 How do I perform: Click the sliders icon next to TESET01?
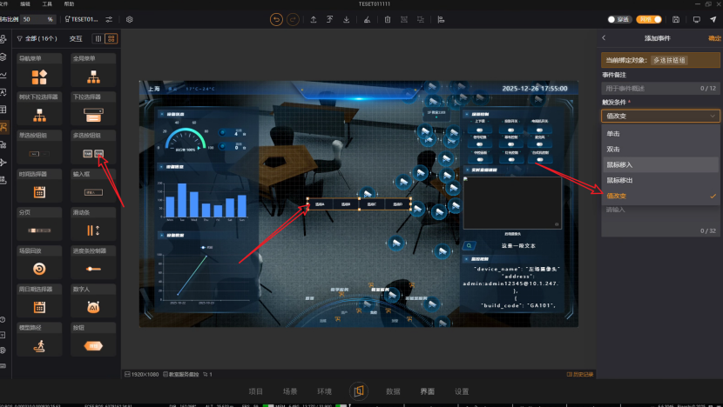(109, 19)
